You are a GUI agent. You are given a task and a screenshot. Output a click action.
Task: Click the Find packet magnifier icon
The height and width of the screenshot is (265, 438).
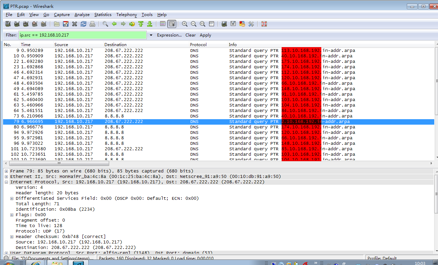pyautogui.click(x=105, y=24)
